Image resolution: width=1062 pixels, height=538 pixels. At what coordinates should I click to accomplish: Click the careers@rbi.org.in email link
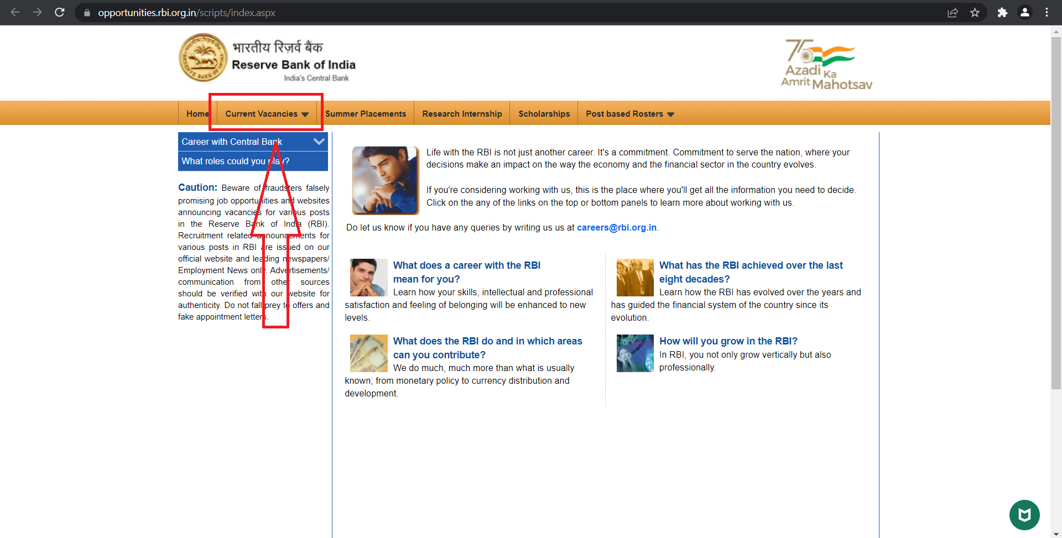tap(616, 228)
